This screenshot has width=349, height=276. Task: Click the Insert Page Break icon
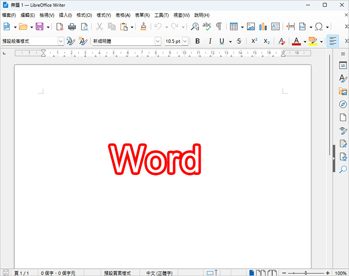pyautogui.click(x=290, y=27)
